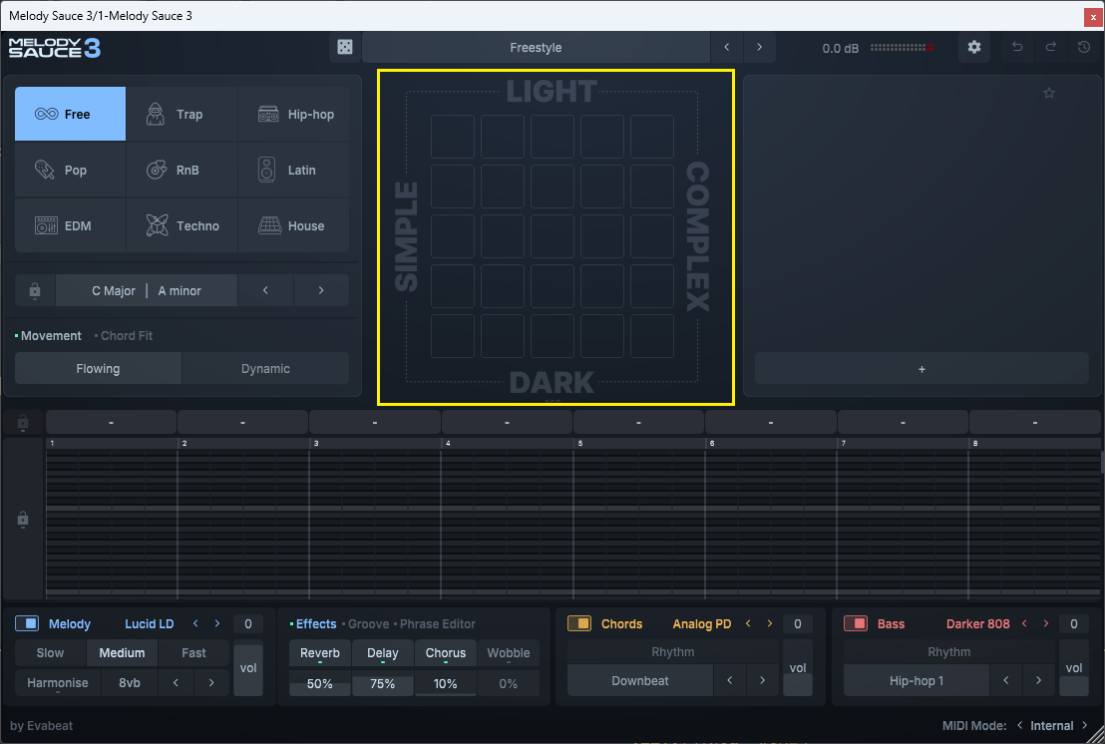
Task: Click the Reverb 50% amount slider
Action: pyautogui.click(x=320, y=684)
